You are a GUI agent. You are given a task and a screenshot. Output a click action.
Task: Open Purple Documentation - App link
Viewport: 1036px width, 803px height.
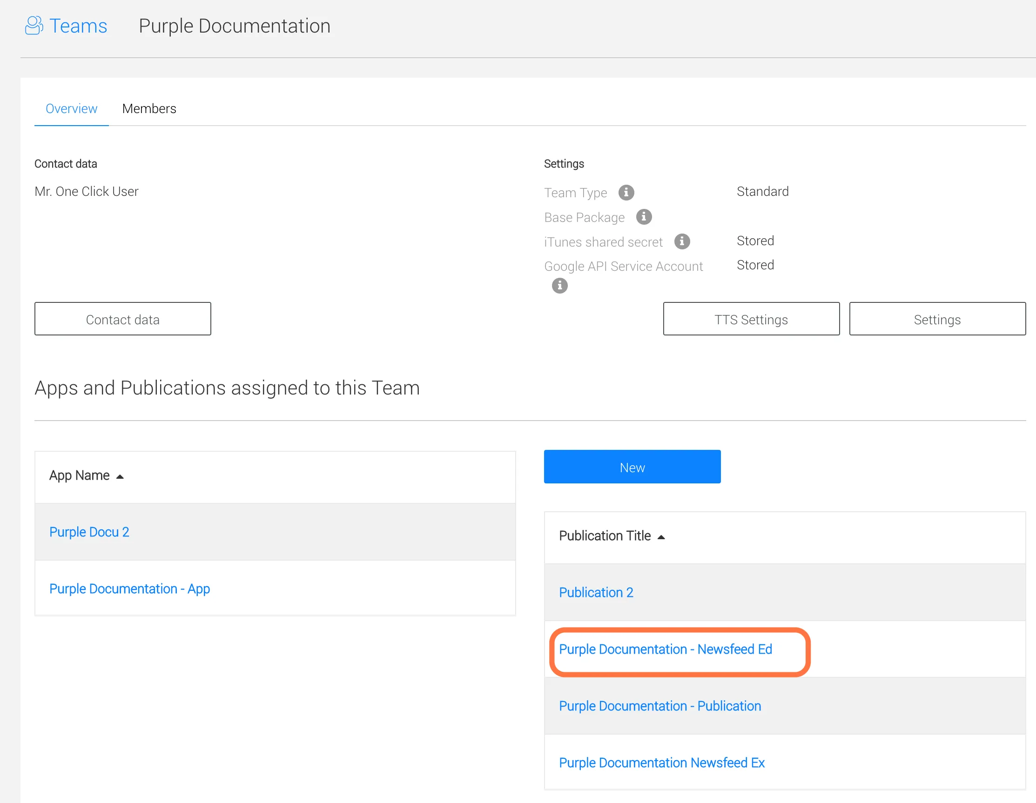click(129, 589)
